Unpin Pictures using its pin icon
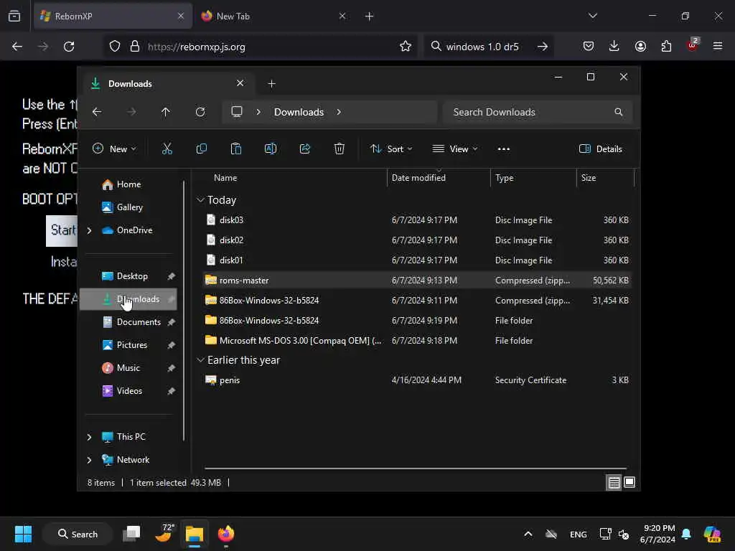 171,345
